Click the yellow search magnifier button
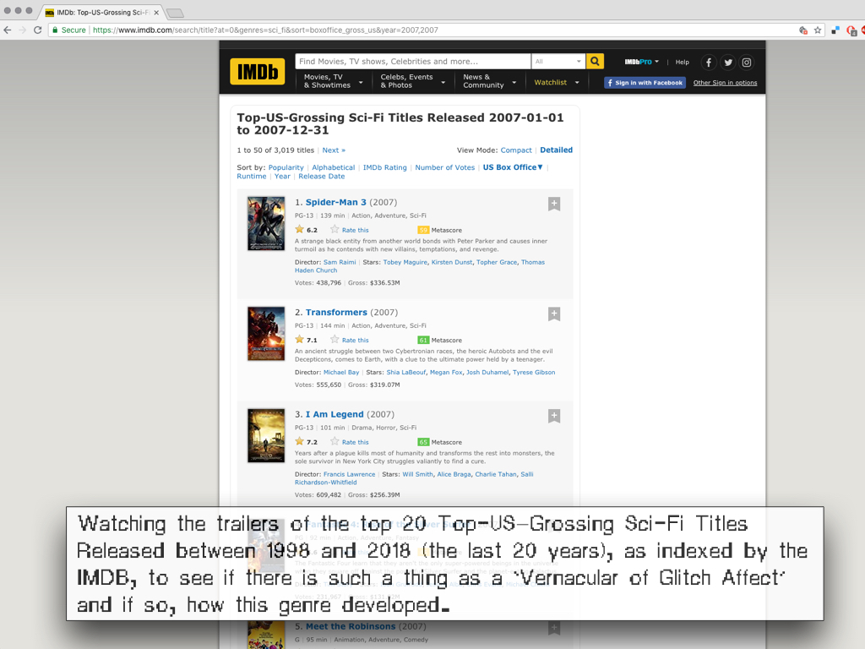The image size is (865, 649). coord(595,61)
